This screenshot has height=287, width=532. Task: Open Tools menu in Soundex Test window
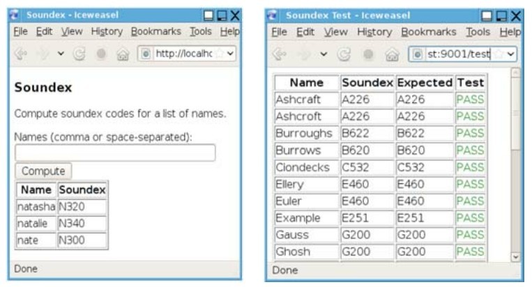pyautogui.click(x=478, y=32)
